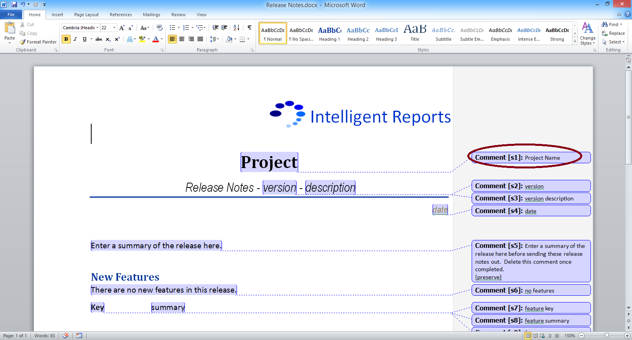632x340 pixels.
Task: Open the File tab
Action: click(x=11, y=15)
